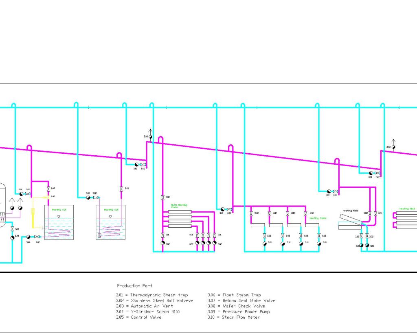Click the black Heating Mold text label
The width and height of the screenshot is (417, 333).
[x=350, y=211]
